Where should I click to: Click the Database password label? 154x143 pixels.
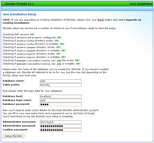pos(16,104)
